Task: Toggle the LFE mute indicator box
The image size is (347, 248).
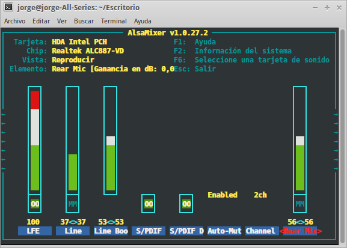Action: pyautogui.click(x=35, y=204)
